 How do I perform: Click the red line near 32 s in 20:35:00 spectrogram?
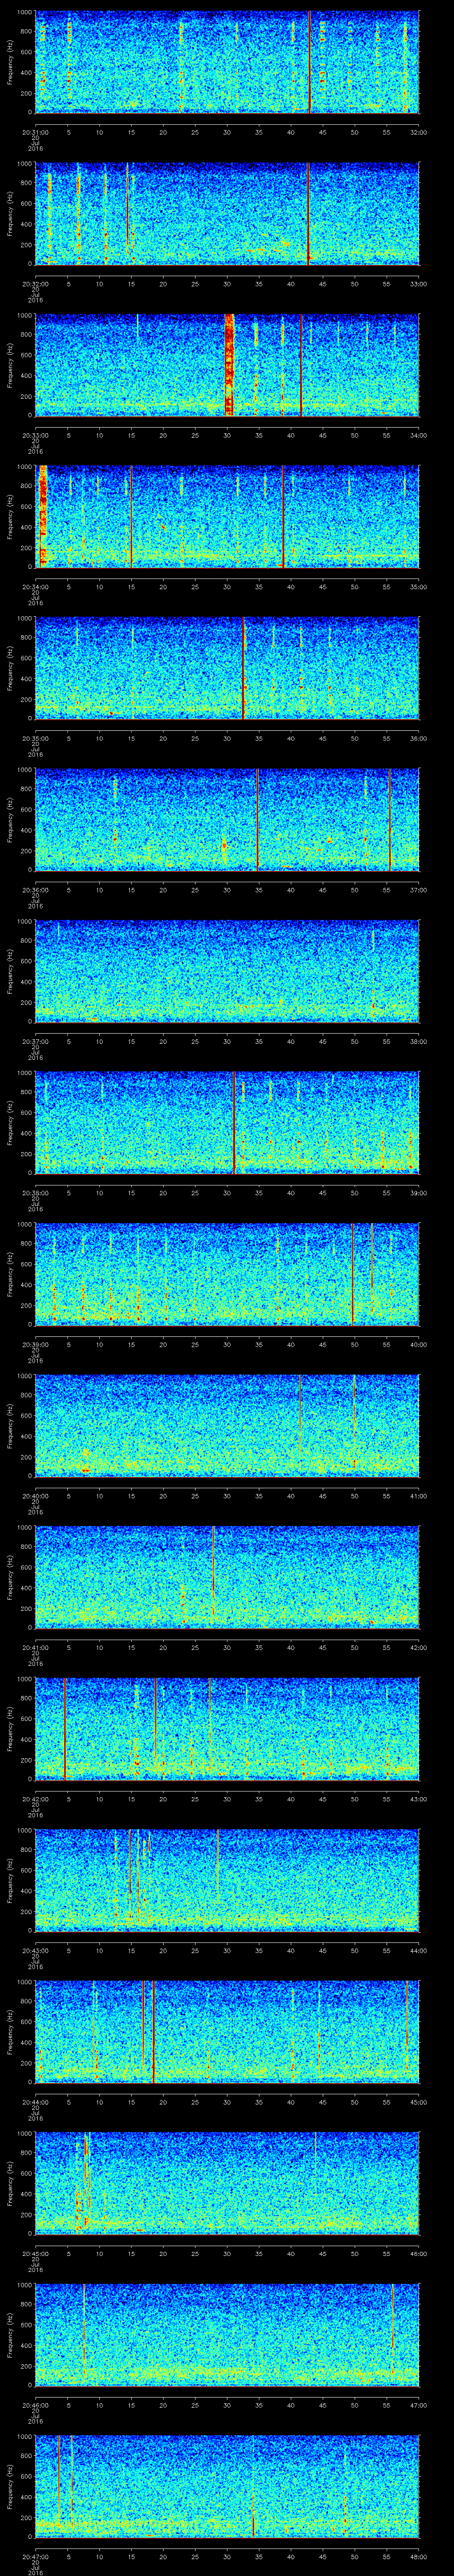(243, 668)
